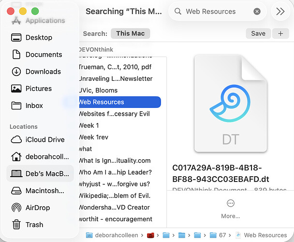Click the Inbox folder icon
Viewport: 294px width, 242px height.
16,106
